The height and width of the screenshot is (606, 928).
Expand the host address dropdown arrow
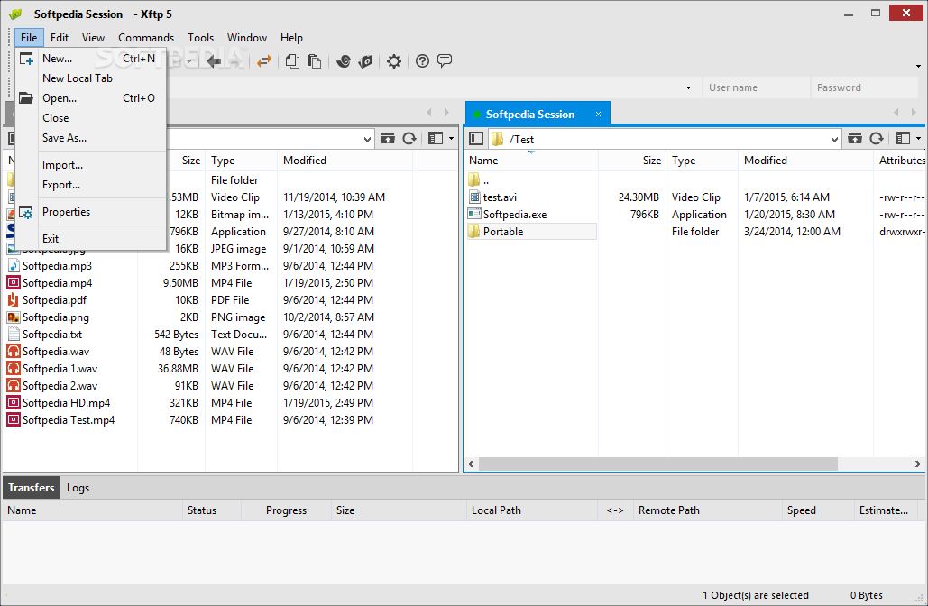(x=688, y=87)
